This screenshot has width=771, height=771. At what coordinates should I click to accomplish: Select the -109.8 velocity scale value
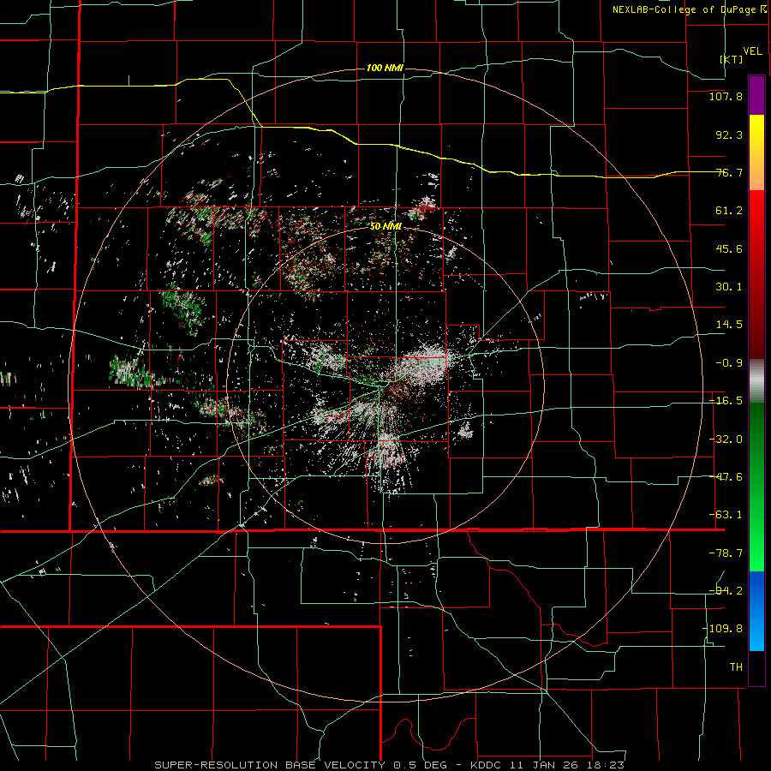(722, 629)
